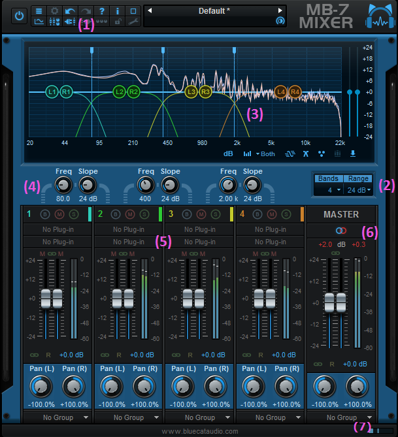Image resolution: width=398 pixels, height=437 pixels.
Task: Toggle bypass B on band 1
Action: tap(45, 214)
